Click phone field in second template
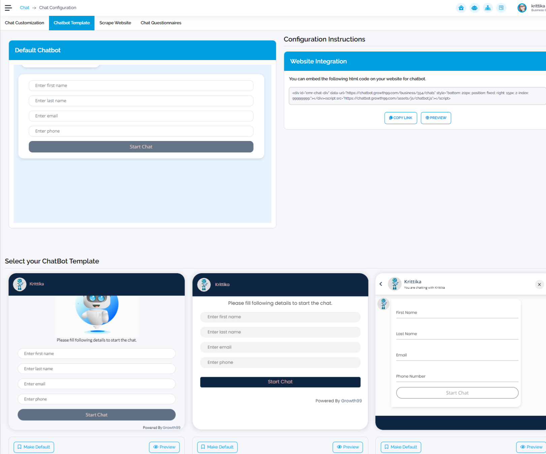 (280, 363)
